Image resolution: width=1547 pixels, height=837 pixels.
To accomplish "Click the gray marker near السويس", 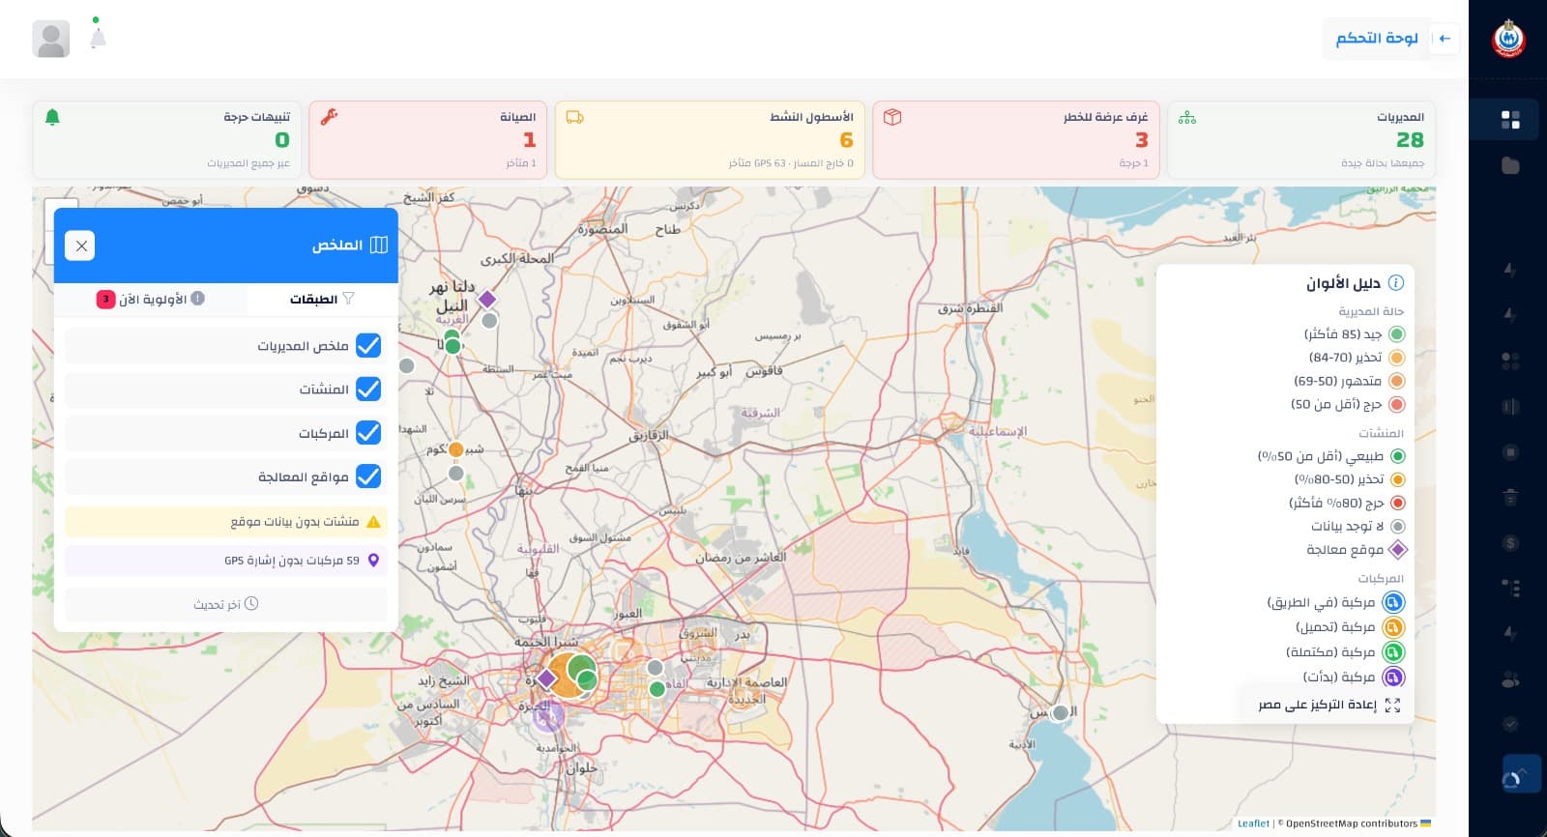I will [x=1060, y=713].
